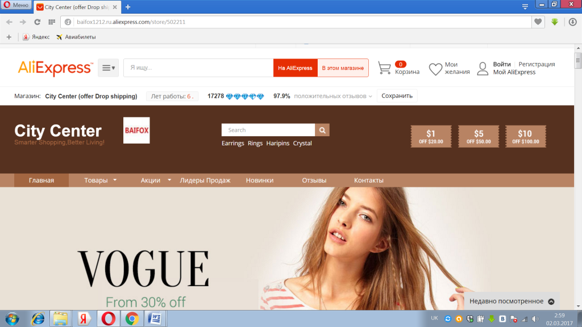Select the Главная store tab
Screen dimensions: 582x327
coord(41,180)
